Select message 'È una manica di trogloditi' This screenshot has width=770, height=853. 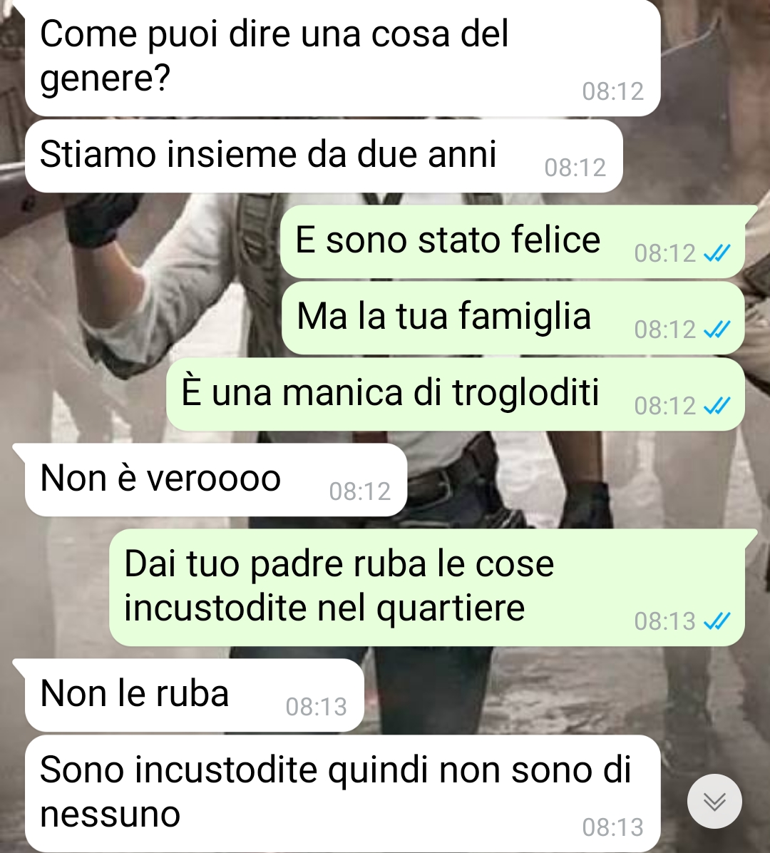click(x=455, y=394)
